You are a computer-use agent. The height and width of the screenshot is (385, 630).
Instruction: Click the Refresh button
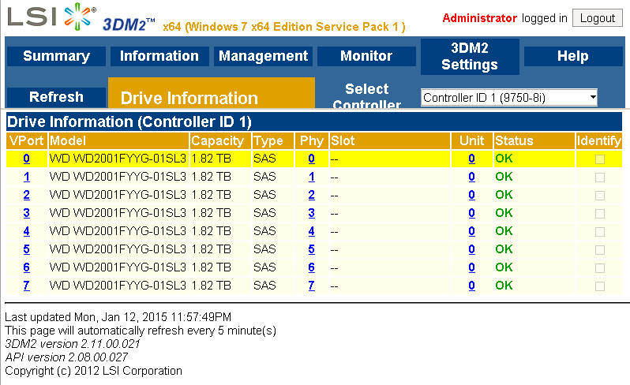point(56,97)
